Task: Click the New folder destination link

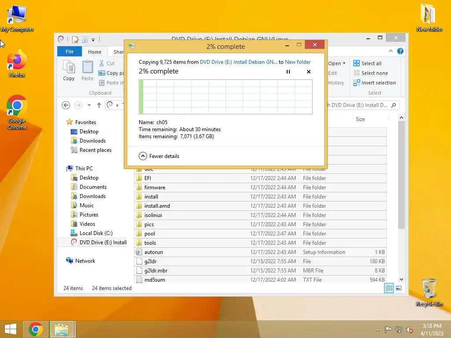Action: [298, 62]
